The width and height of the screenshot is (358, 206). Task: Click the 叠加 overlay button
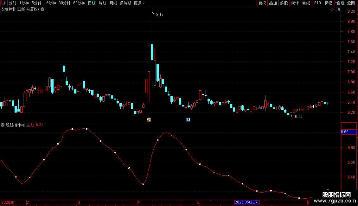point(273,3)
